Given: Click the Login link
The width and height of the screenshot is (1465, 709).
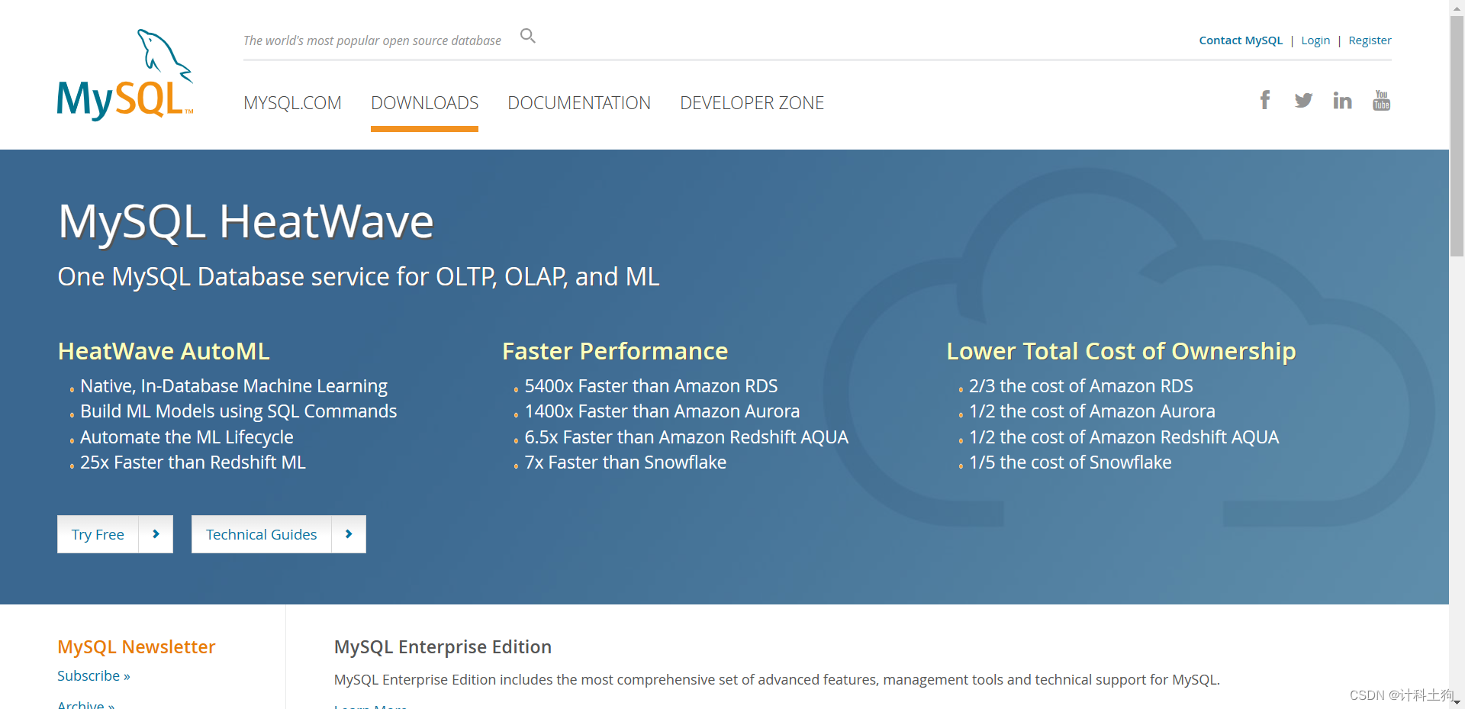Looking at the screenshot, I should pos(1315,40).
